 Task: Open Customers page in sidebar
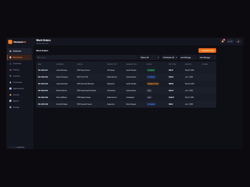pyautogui.click(x=20, y=64)
